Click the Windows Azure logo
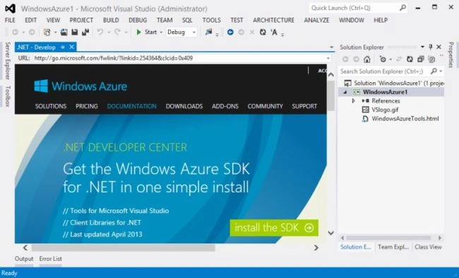459x278 pixels. point(81,86)
